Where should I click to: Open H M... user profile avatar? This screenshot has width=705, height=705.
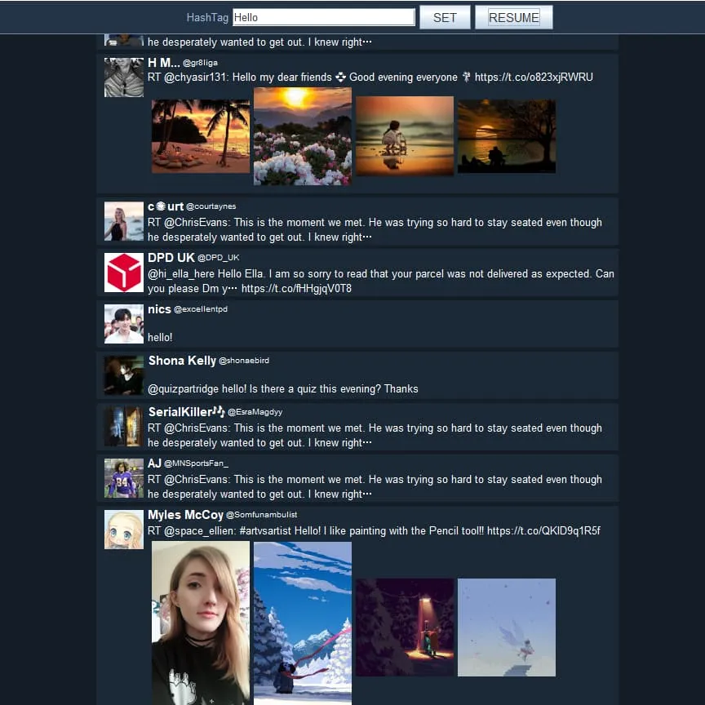tap(124, 78)
